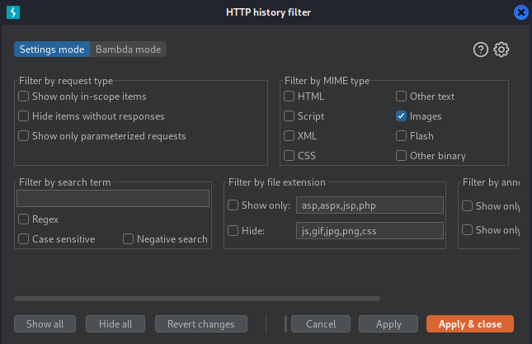The image size is (532, 344).
Task: Click the Show only extensions field
Action: point(370,205)
